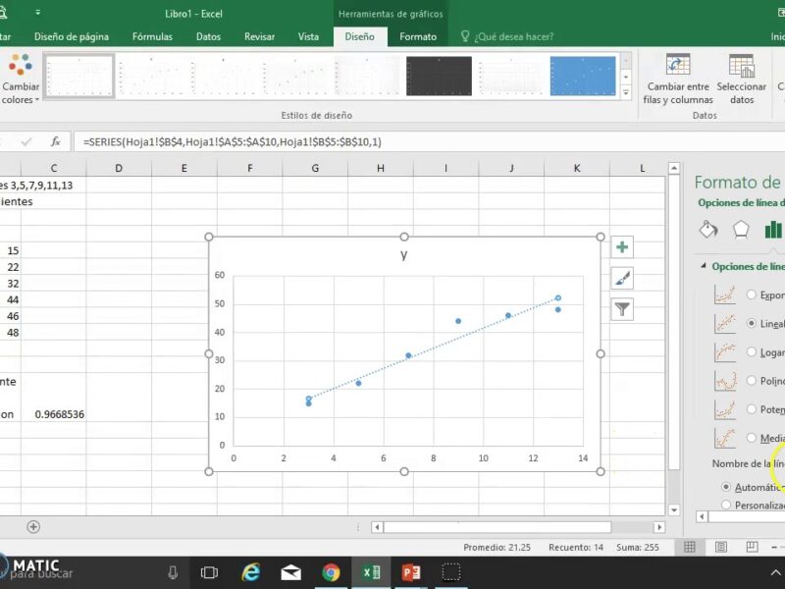Select the effects pentagon icon in format pane
This screenshot has height=589, width=785.
pyautogui.click(x=741, y=229)
